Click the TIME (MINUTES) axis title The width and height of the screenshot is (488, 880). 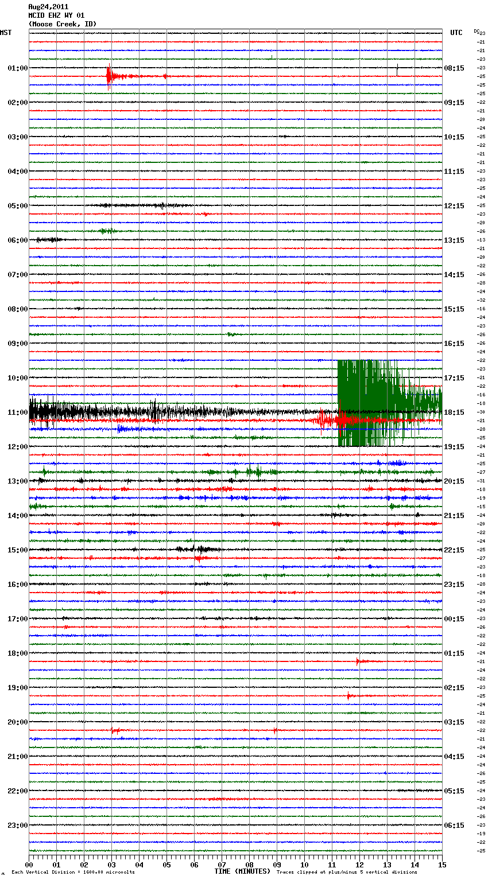[242, 871]
